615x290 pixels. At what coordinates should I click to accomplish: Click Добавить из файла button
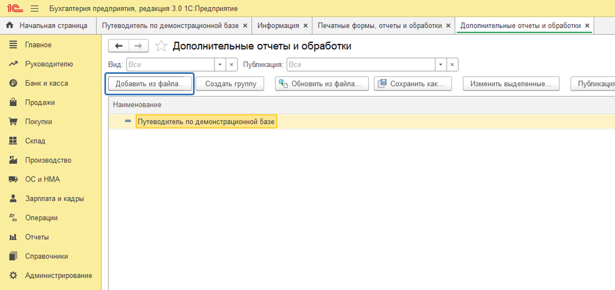coord(150,84)
